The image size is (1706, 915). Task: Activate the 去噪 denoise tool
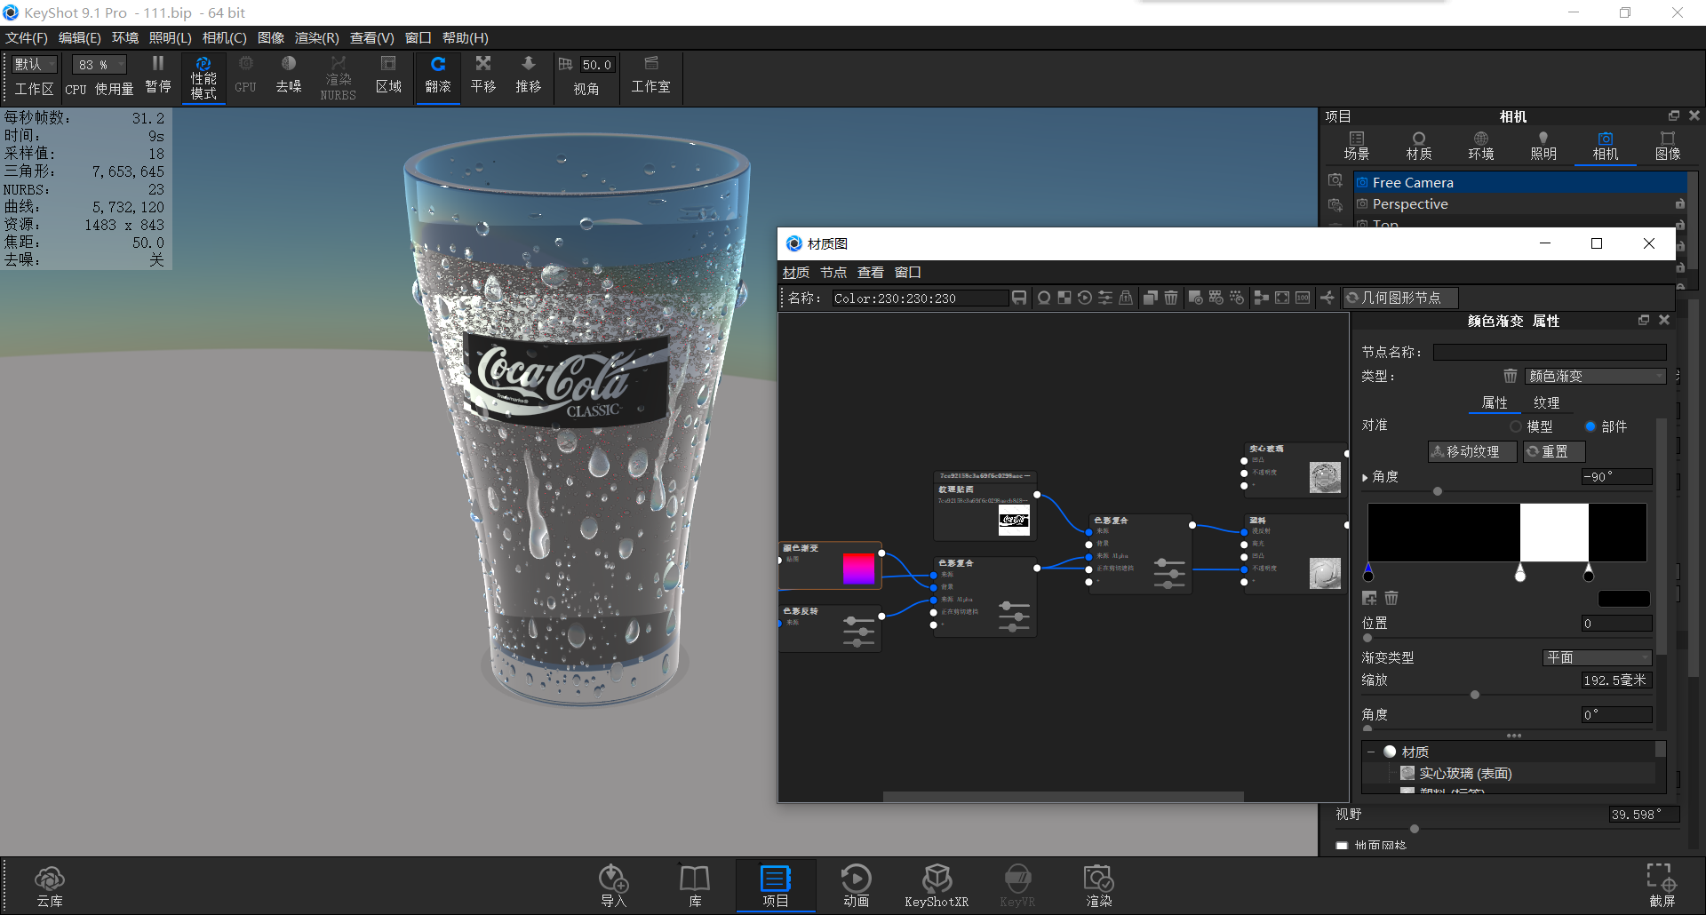[x=288, y=77]
